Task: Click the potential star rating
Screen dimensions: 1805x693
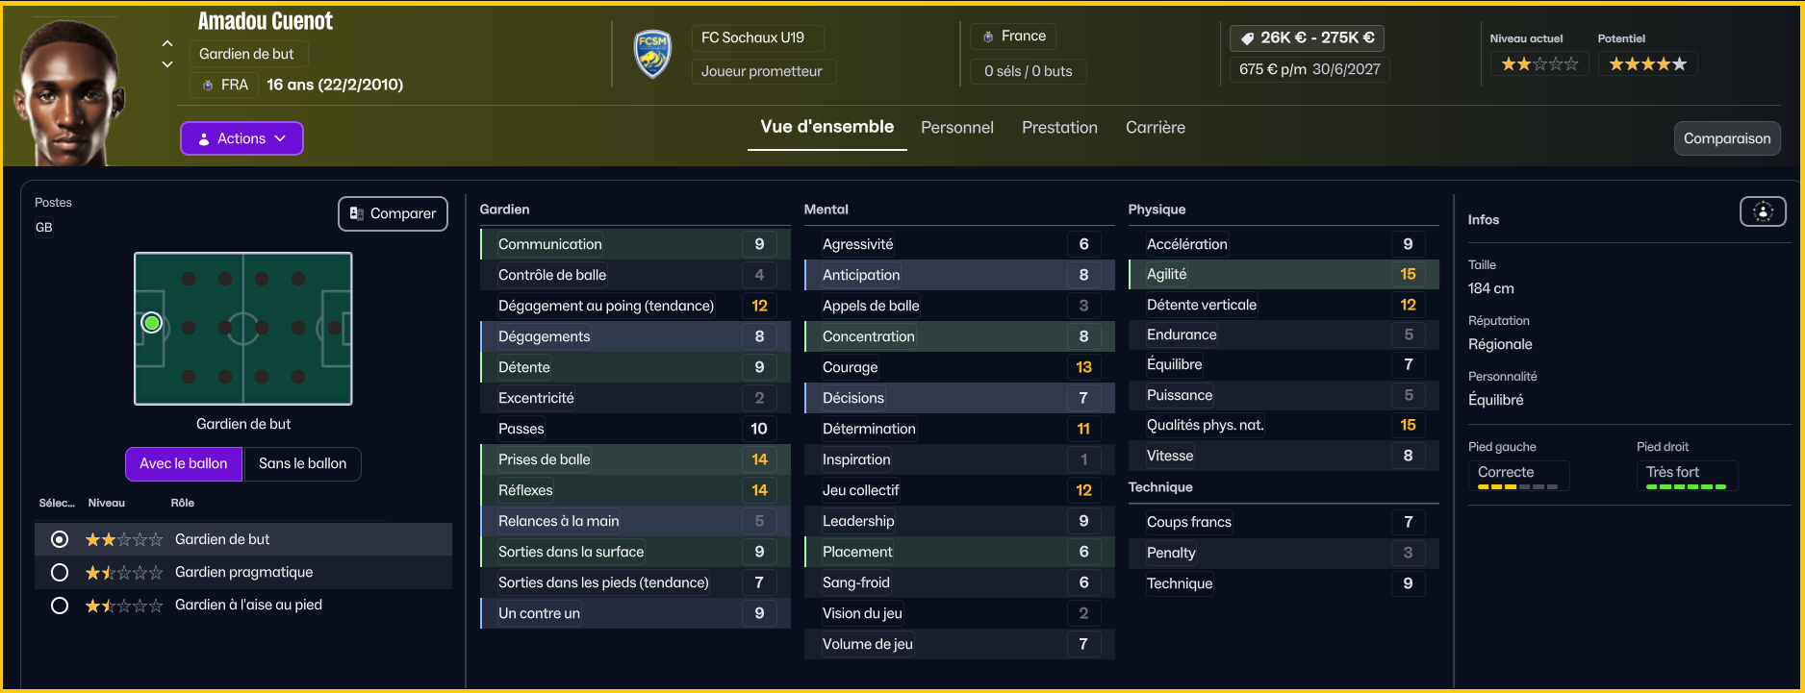Action: pyautogui.click(x=1647, y=64)
